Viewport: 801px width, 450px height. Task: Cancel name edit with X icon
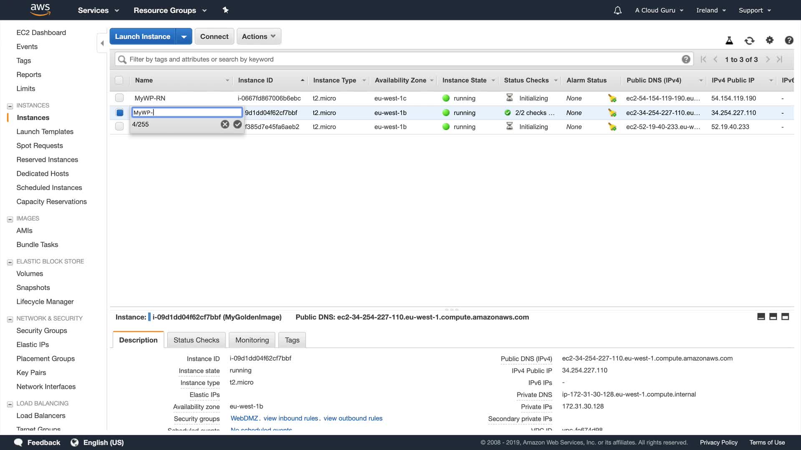click(x=225, y=124)
